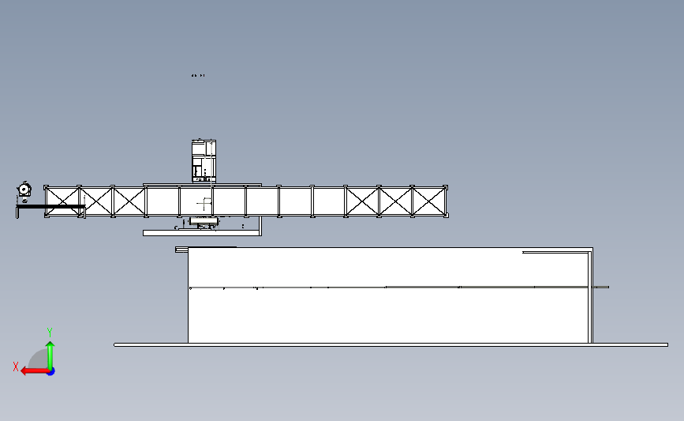Select the long base plate under the tank
This screenshot has width=684, height=421.
[391, 345]
